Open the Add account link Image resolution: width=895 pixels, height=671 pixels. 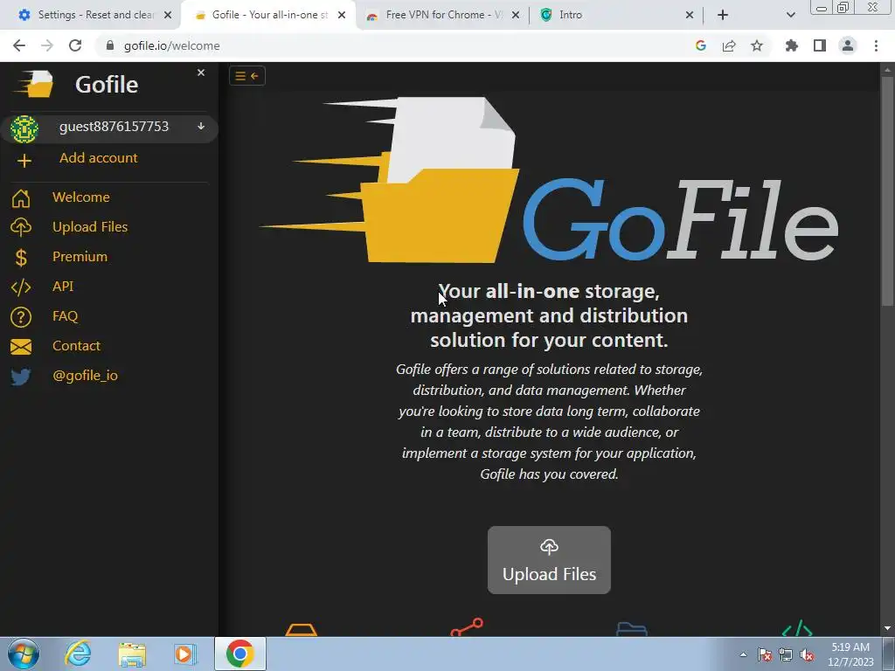pyautogui.click(x=98, y=158)
